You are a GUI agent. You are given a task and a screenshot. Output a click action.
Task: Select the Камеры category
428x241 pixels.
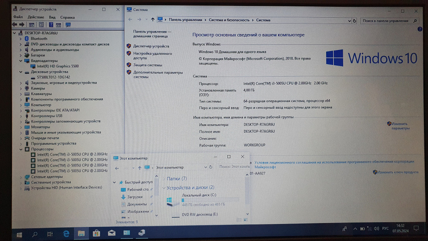(38, 88)
